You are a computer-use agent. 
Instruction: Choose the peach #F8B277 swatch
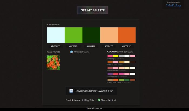pos(109,35)
